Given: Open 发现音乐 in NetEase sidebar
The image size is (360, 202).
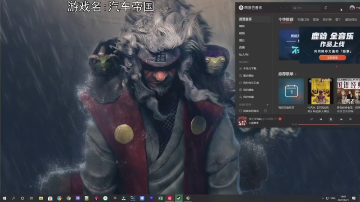Looking at the screenshot, I should pos(245,19).
